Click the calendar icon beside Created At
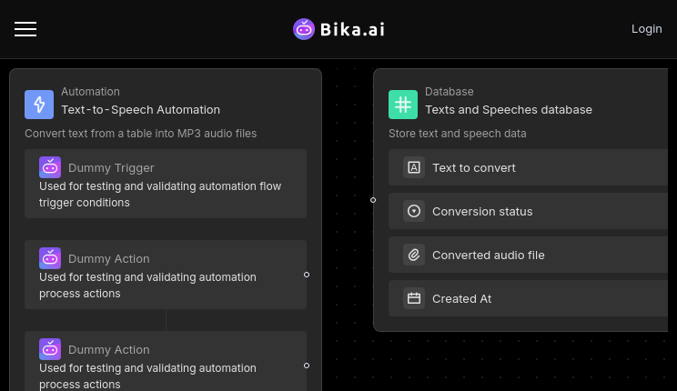The width and height of the screenshot is (677, 391). (414, 298)
